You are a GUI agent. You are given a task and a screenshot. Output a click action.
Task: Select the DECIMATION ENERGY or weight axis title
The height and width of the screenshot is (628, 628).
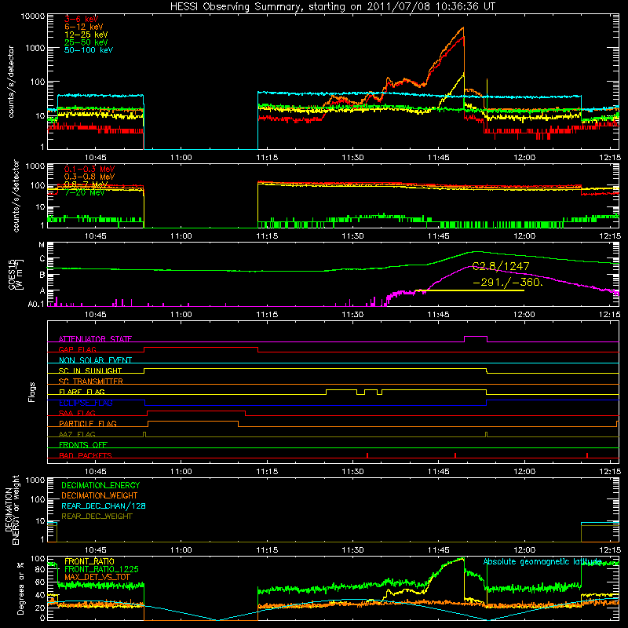click(12, 509)
